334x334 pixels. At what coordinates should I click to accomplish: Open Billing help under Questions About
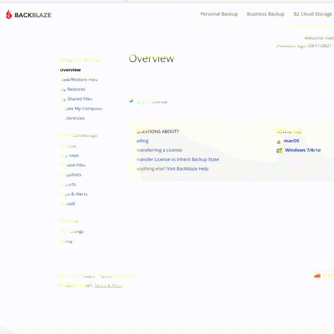[142, 141]
